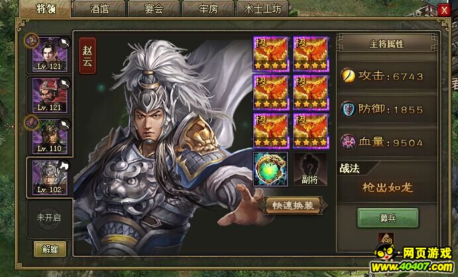The image size is (458, 277).
Task: Select the top-left phoenix equipment slot
Action: tap(271, 54)
